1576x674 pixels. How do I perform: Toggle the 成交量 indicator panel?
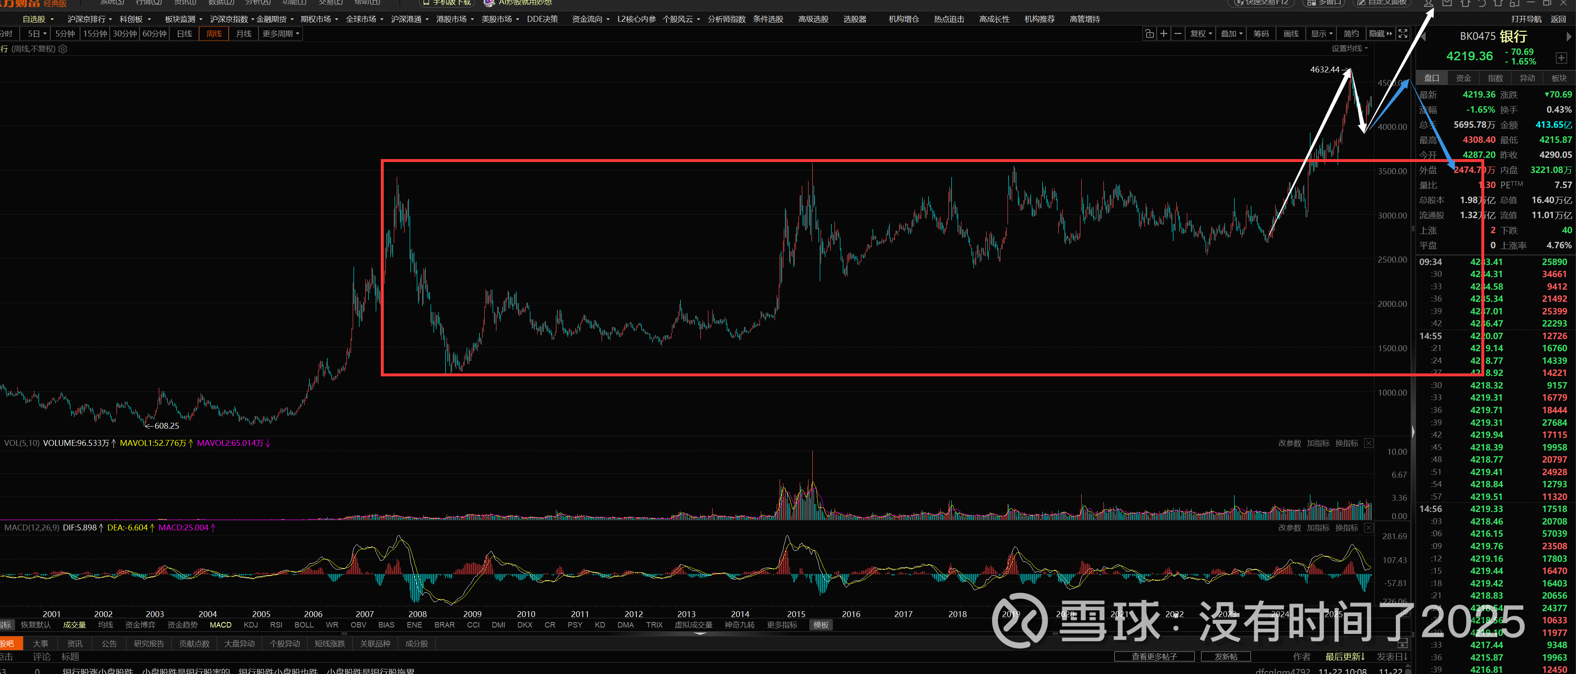point(74,625)
